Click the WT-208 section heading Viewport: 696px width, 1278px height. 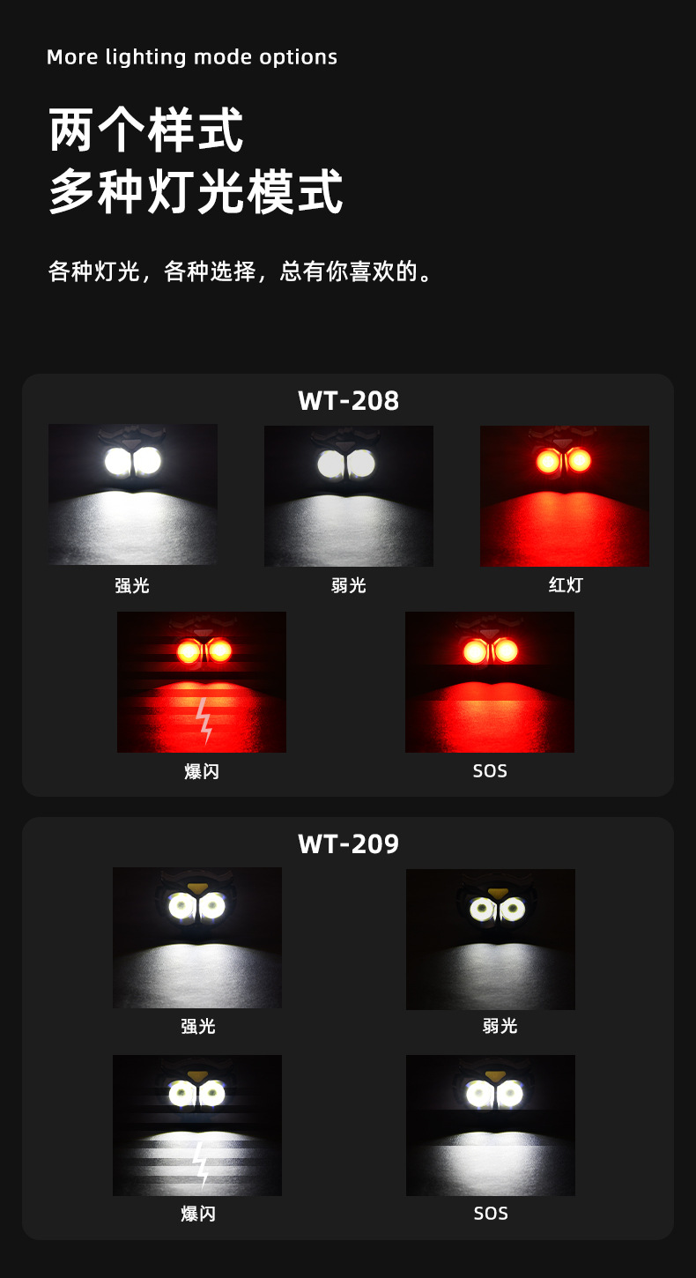[349, 401]
